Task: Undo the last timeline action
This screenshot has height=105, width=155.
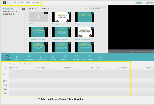Action: click(10, 64)
